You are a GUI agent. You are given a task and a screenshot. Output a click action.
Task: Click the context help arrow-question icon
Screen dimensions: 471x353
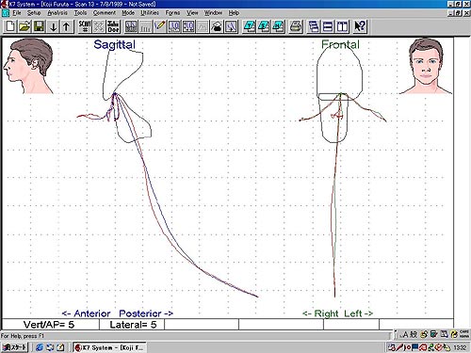point(360,26)
